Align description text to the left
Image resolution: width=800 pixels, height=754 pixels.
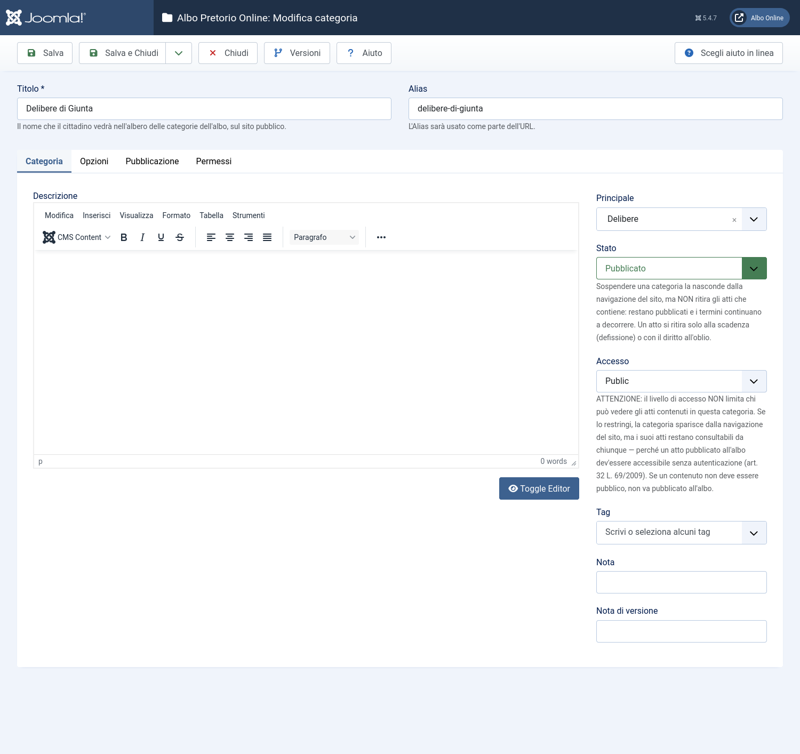(x=211, y=237)
